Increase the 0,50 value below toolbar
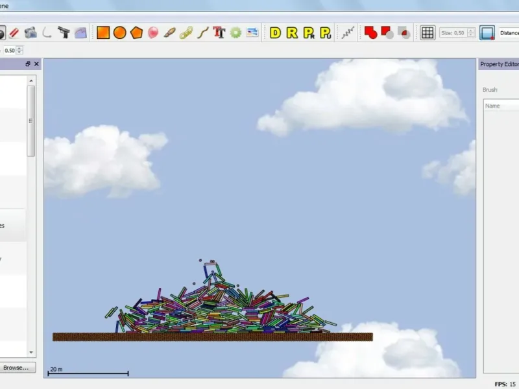This screenshot has width=519, height=389. click(x=19, y=48)
